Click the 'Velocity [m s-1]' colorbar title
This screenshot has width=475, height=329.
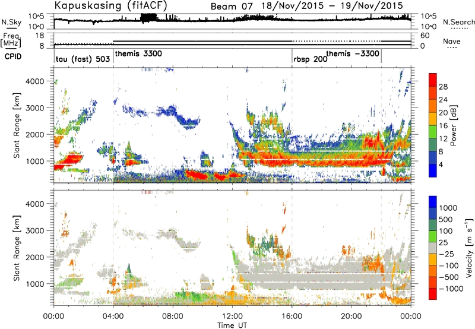469,248
